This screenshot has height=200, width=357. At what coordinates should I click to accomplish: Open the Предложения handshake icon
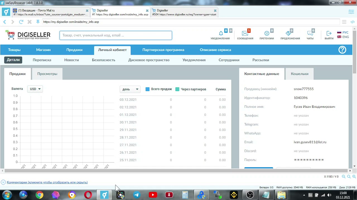[x=288, y=33]
